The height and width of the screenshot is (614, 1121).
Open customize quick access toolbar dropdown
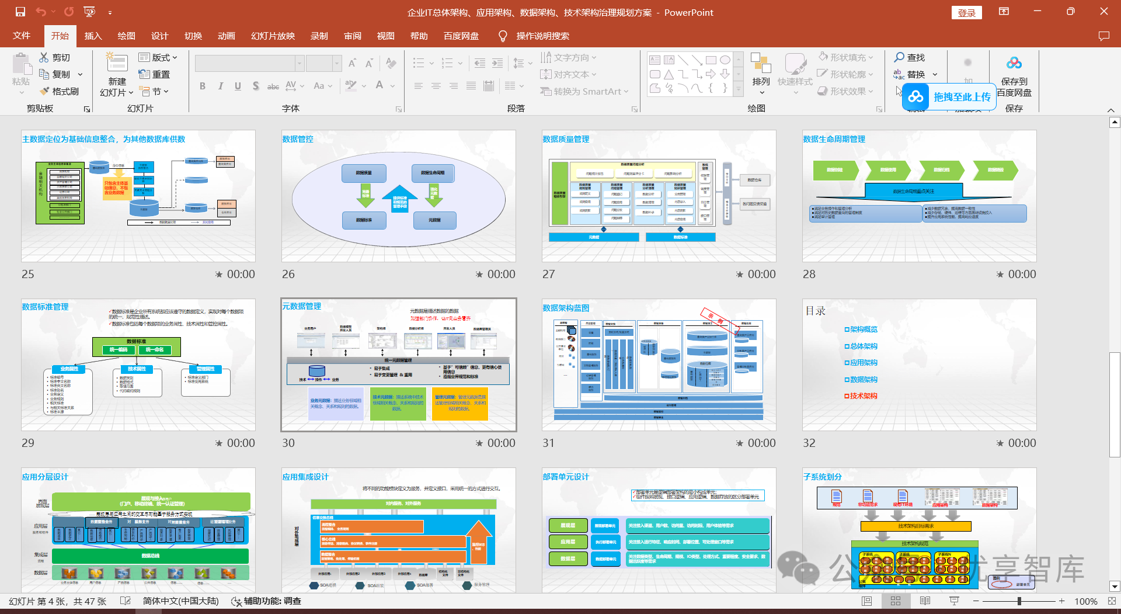110,12
